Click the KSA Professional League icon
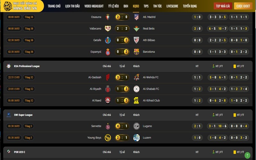The height and width of the screenshot is (160, 256). [9, 66]
